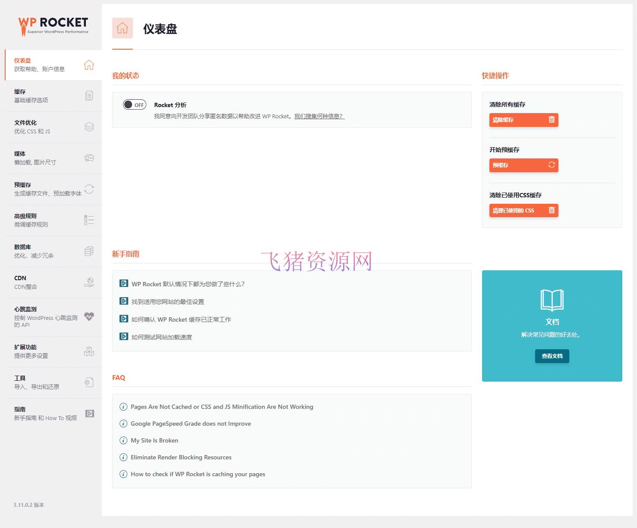Open 我们搜集何种信息? link
Image resolution: width=637 pixels, height=528 pixels.
coord(319,116)
